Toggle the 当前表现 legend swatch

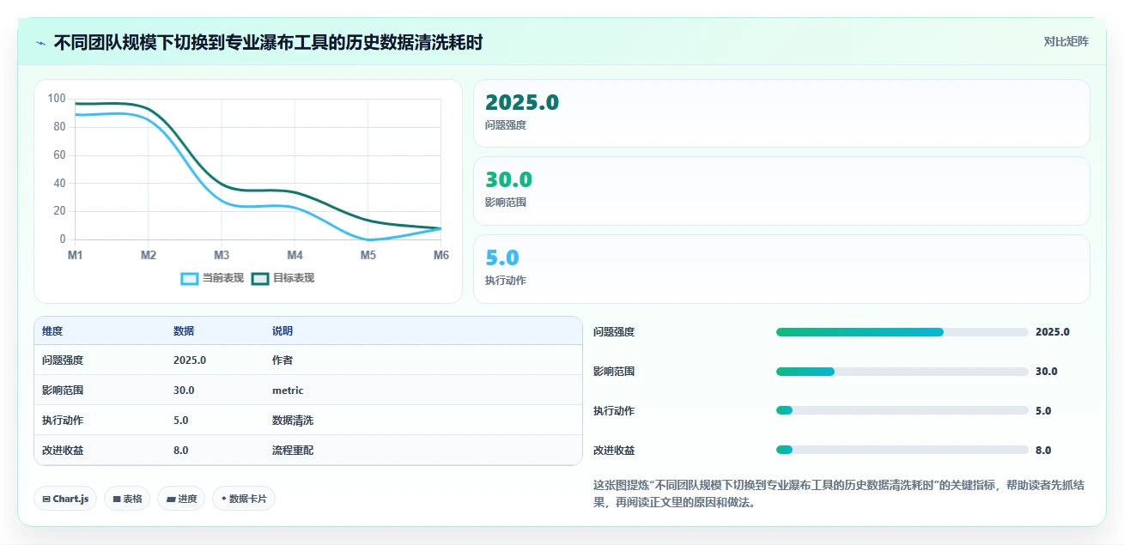[x=189, y=278]
